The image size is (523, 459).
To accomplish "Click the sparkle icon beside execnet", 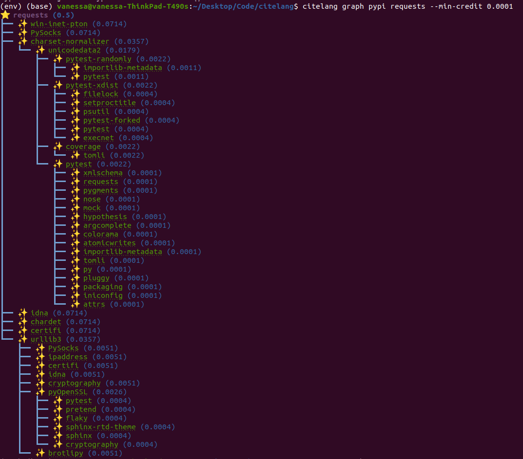I will click(76, 138).
